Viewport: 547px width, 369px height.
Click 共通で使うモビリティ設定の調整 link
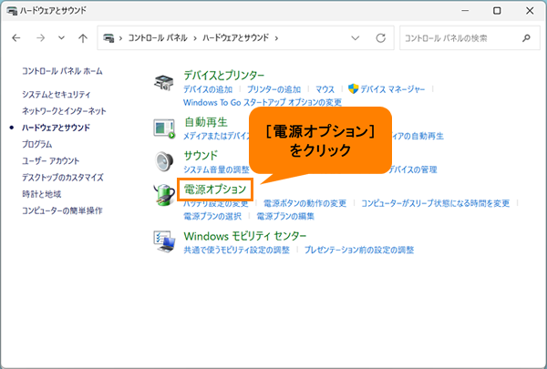pos(236,250)
